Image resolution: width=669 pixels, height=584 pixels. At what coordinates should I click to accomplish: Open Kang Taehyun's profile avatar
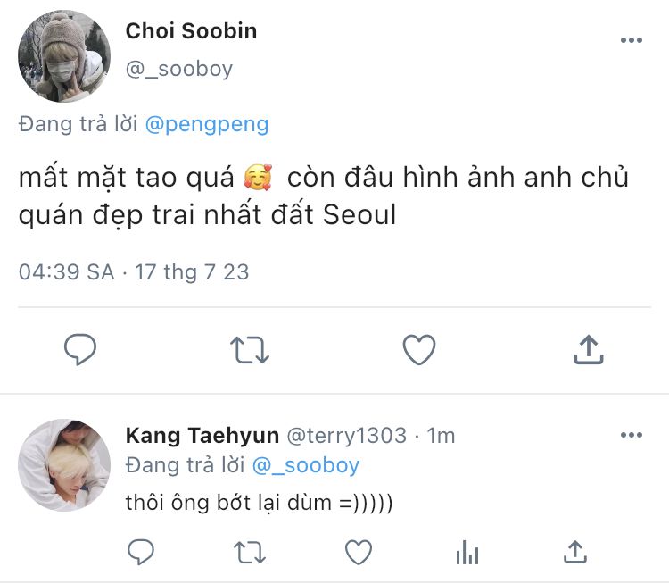coord(63,464)
